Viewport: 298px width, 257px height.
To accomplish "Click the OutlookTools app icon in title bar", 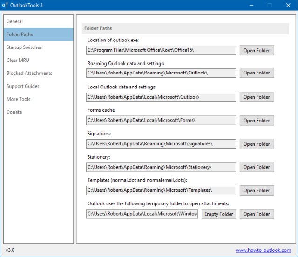I will 4,6.
